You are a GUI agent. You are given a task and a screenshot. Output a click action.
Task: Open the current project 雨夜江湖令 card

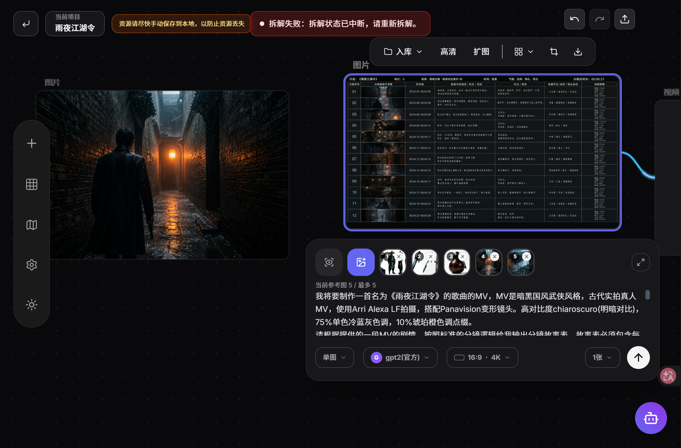pyautogui.click(x=75, y=24)
